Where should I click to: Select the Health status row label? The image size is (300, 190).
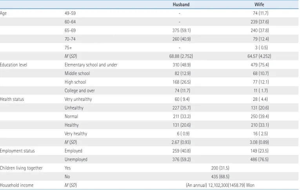click(12, 99)
